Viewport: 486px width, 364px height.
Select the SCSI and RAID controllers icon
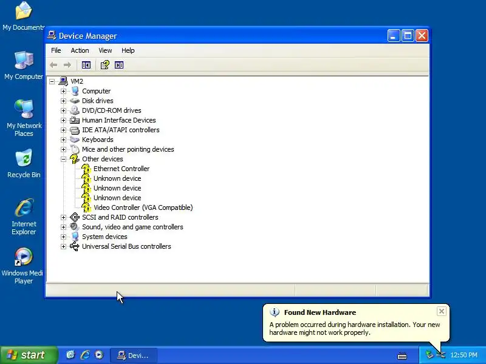[x=75, y=217]
